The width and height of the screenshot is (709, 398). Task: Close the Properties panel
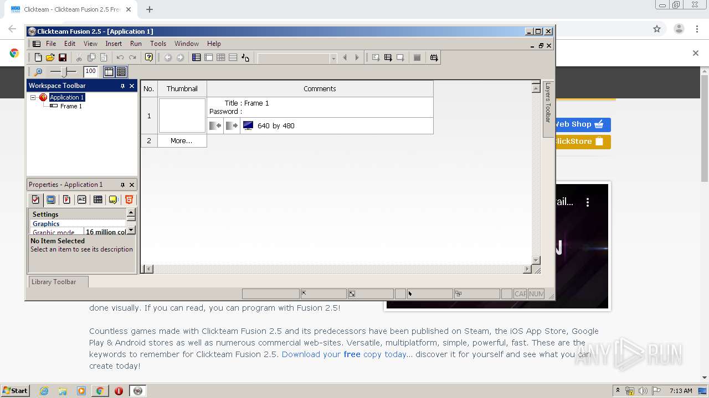pyautogui.click(x=132, y=185)
